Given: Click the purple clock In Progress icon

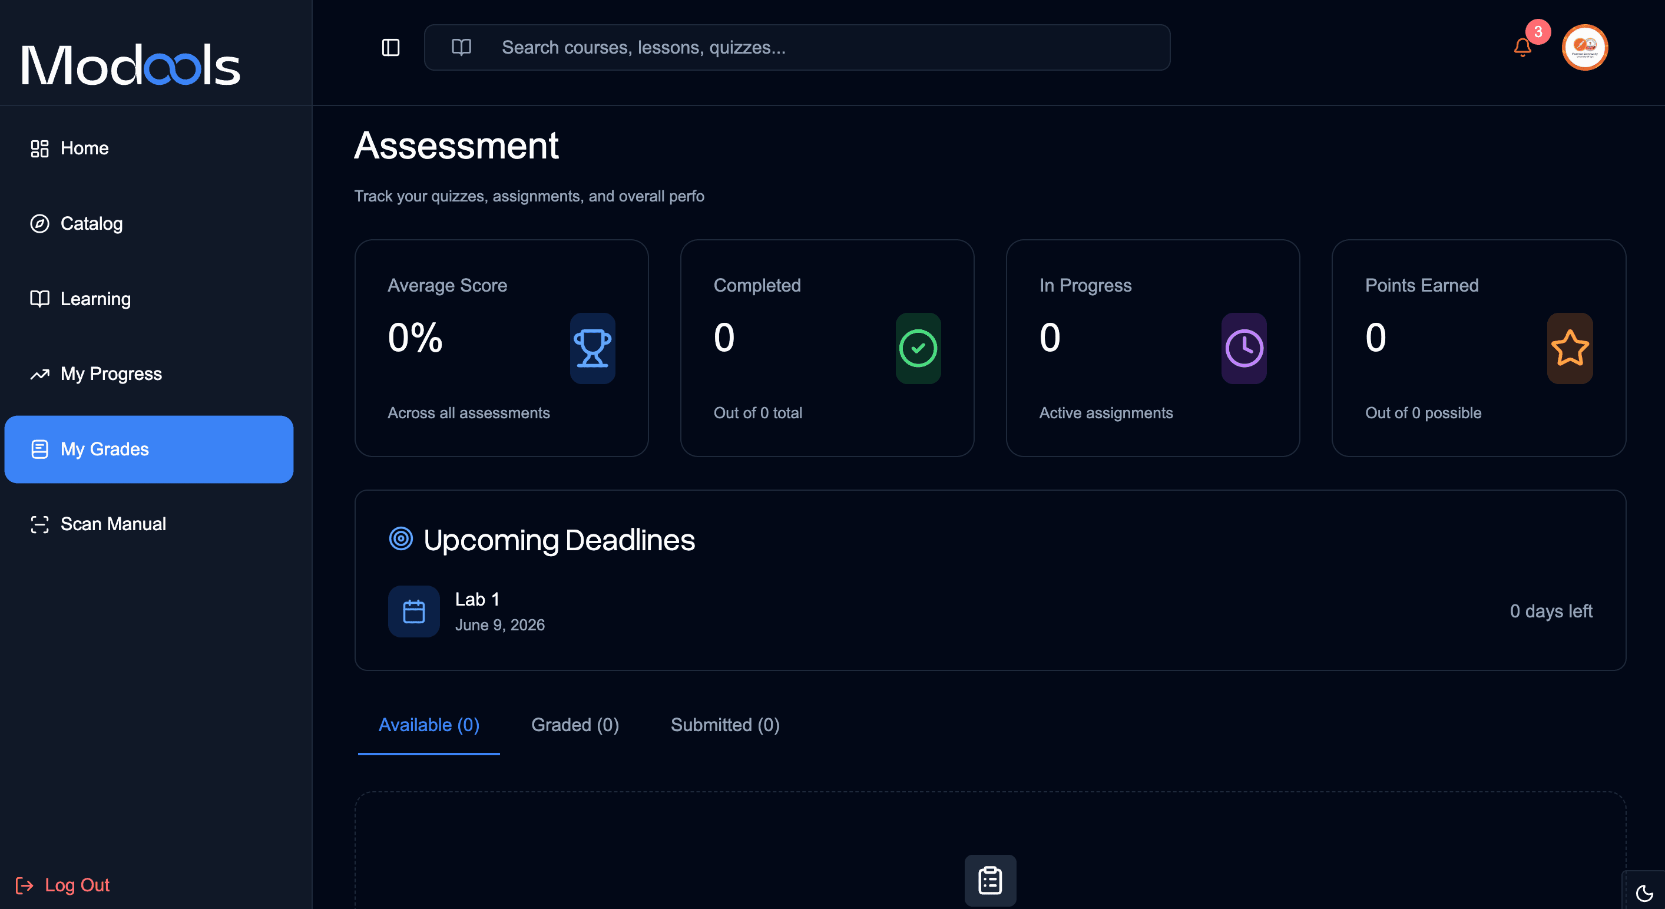Looking at the screenshot, I should tap(1243, 349).
